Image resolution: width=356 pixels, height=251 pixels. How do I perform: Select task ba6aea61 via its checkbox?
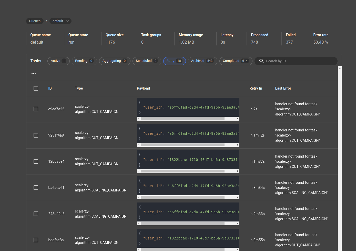tap(36, 188)
